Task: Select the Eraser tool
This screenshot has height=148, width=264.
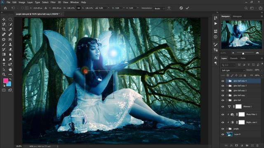Action: [10, 49]
